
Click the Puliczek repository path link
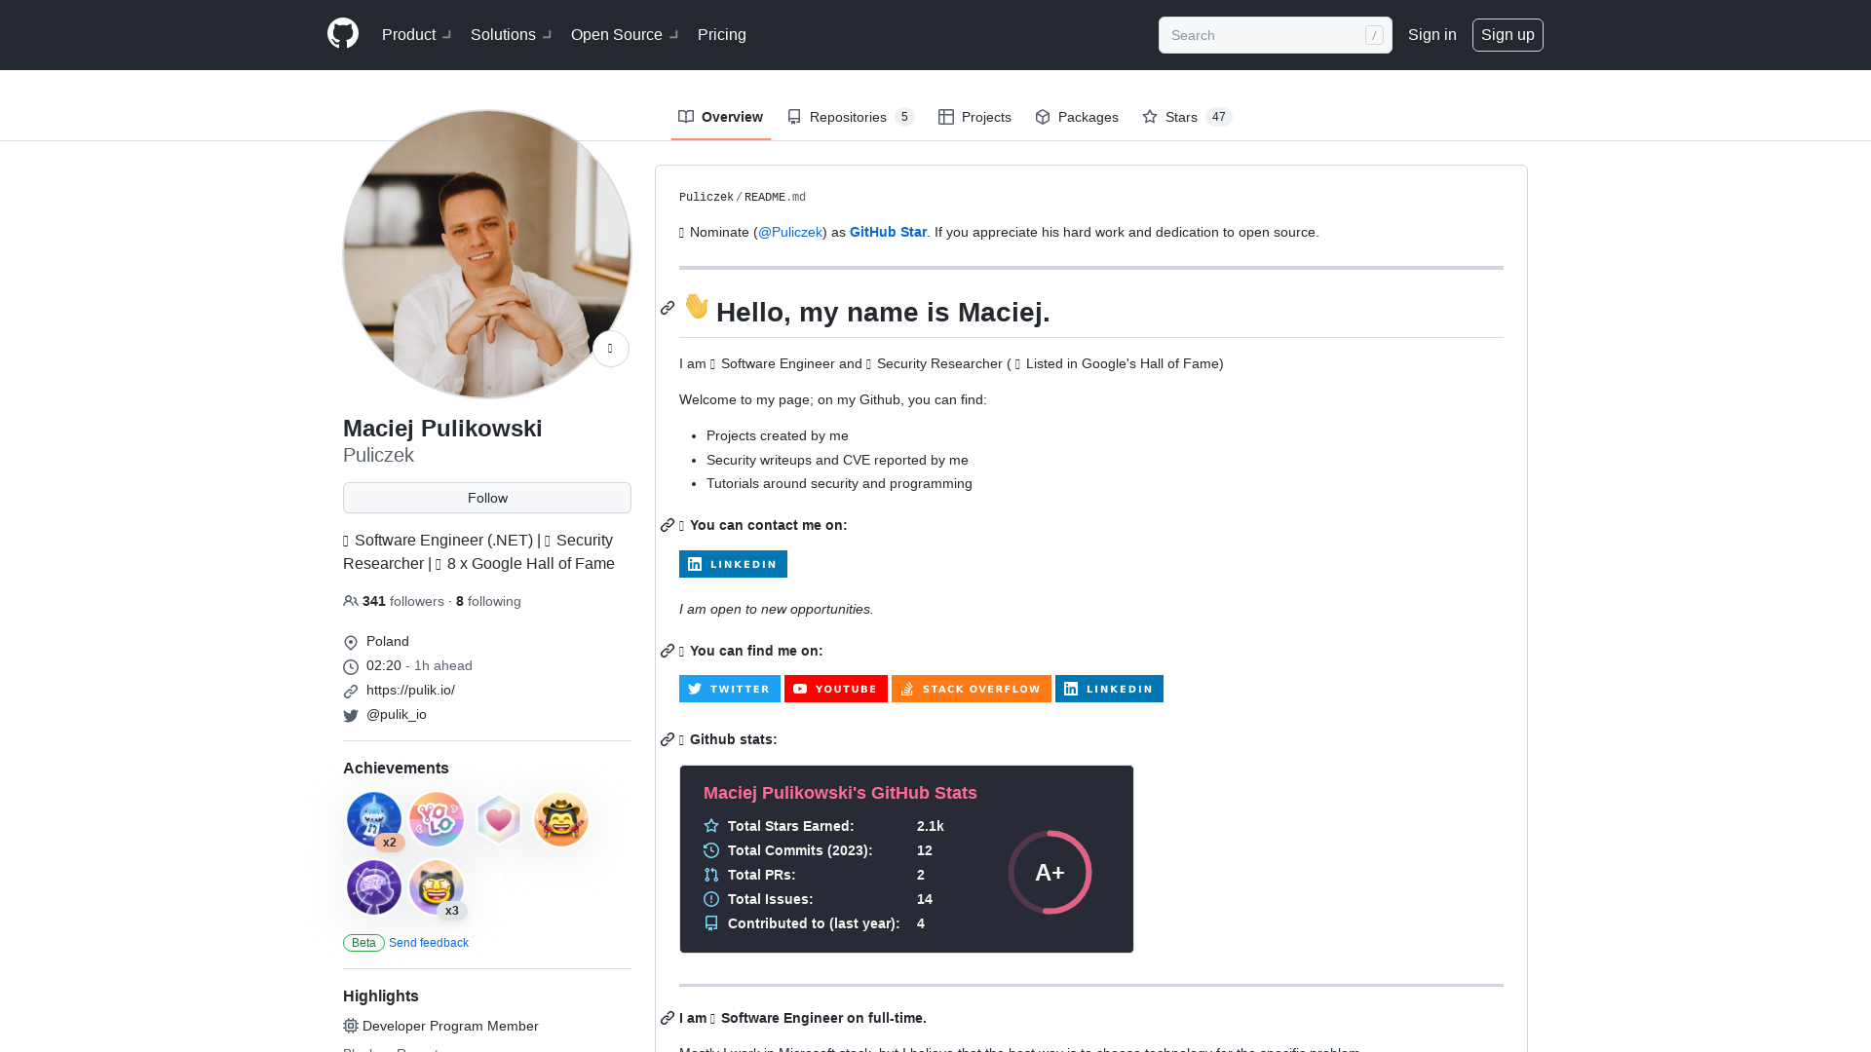[706, 198]
